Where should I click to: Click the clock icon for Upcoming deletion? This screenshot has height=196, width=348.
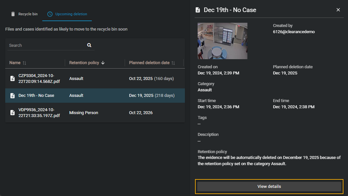[x=50, y=14]
